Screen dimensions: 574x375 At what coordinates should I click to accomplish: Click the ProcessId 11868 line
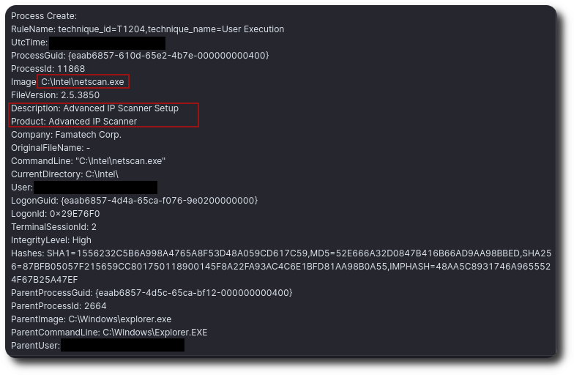click(48, 69)
